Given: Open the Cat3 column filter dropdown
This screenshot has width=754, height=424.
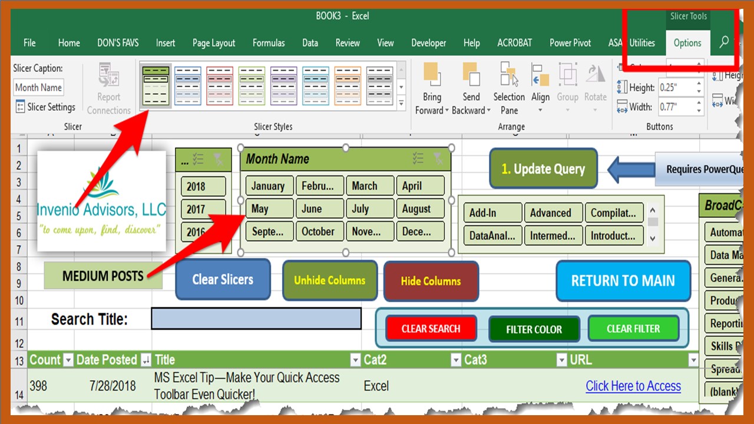Looking at the screenshot, I should [561, 360].
